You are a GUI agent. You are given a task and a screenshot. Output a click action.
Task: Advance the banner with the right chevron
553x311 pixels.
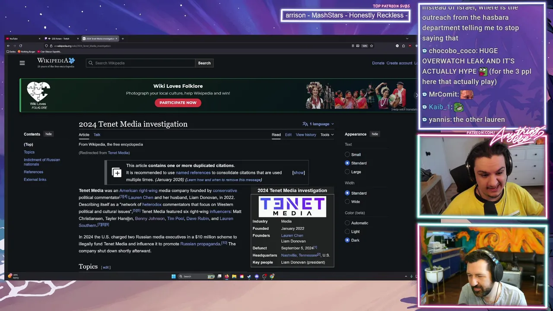pyautogui.click(x=416, y=95)
